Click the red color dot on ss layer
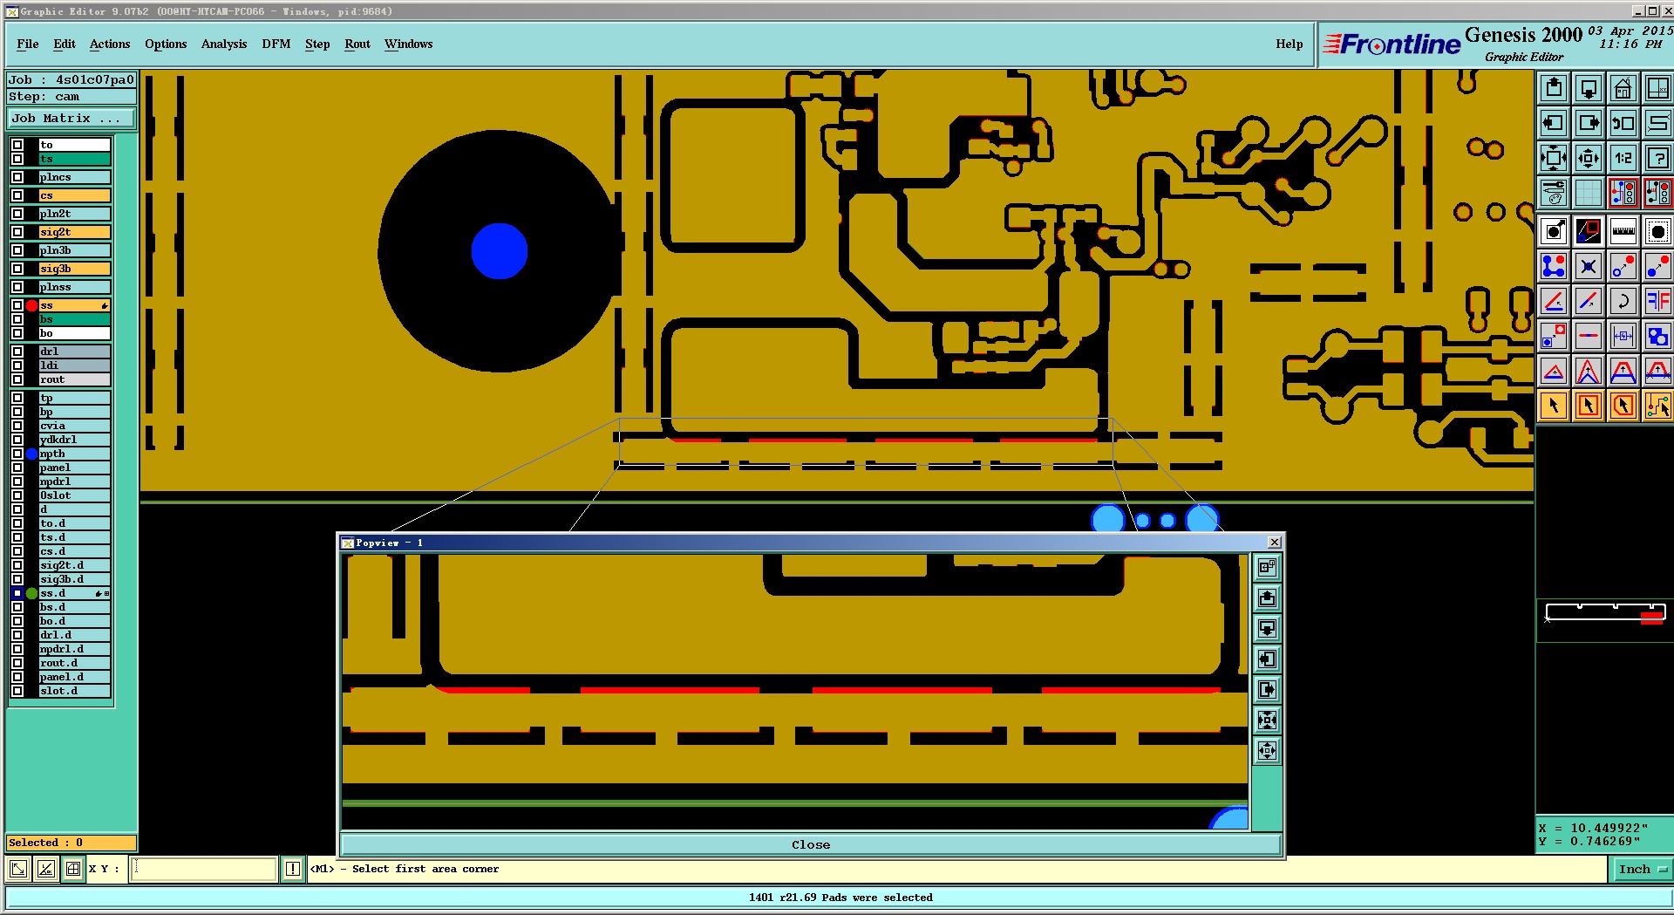The image size is (1674, 915). [32, 305]
